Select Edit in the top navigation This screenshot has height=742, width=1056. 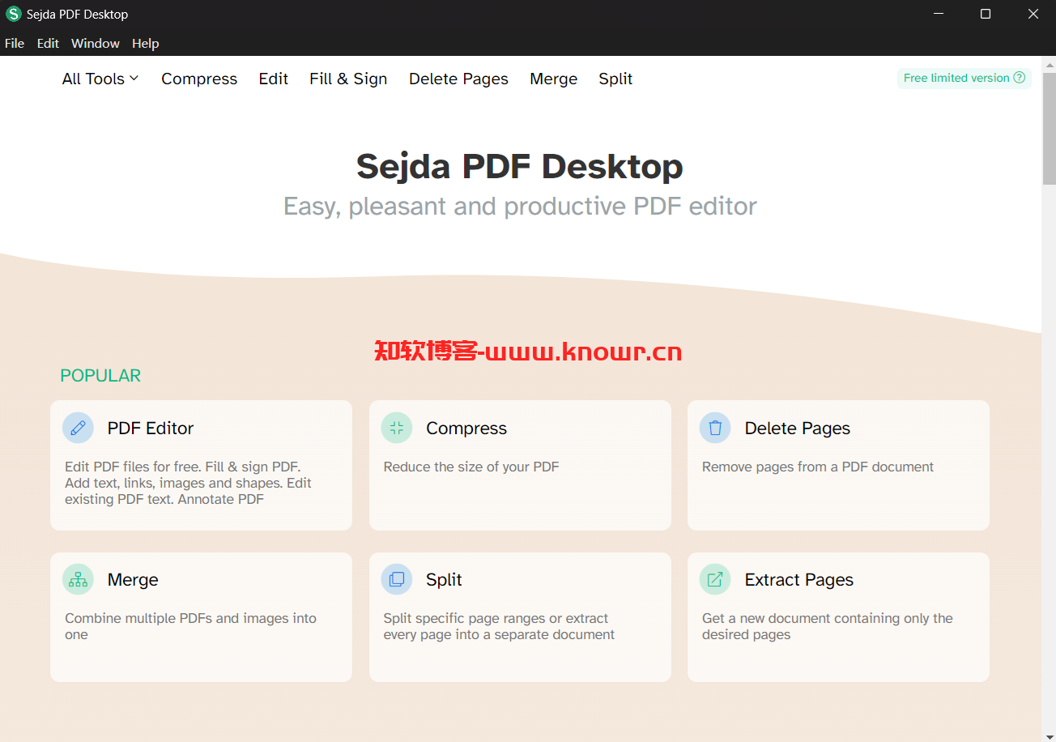point(274,79)
